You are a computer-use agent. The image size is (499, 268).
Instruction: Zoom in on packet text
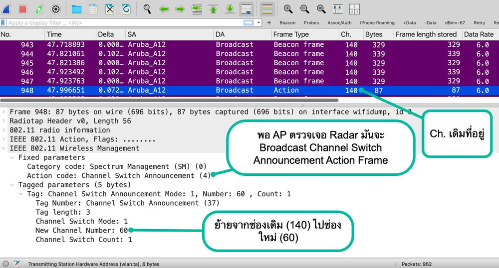[288, 8]
